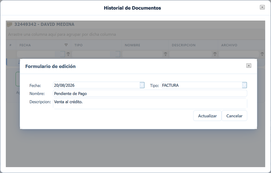Click the ARCHIVO column filter funnel icon
This screenshot has height=173, width=271.
[x=262, y=54]
